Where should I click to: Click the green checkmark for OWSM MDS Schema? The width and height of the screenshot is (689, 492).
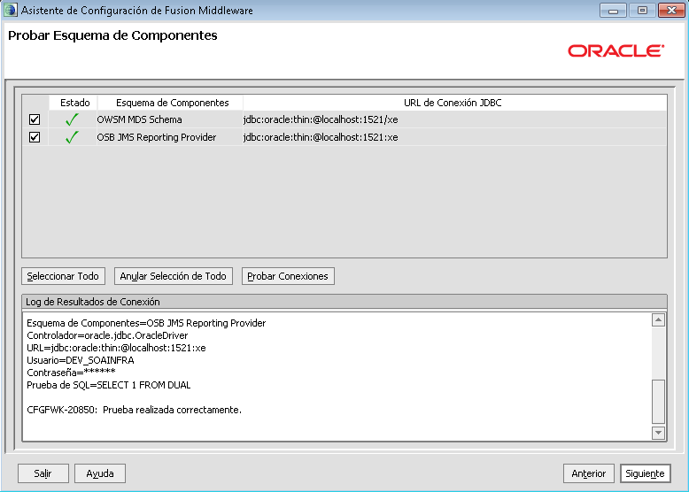72,119
